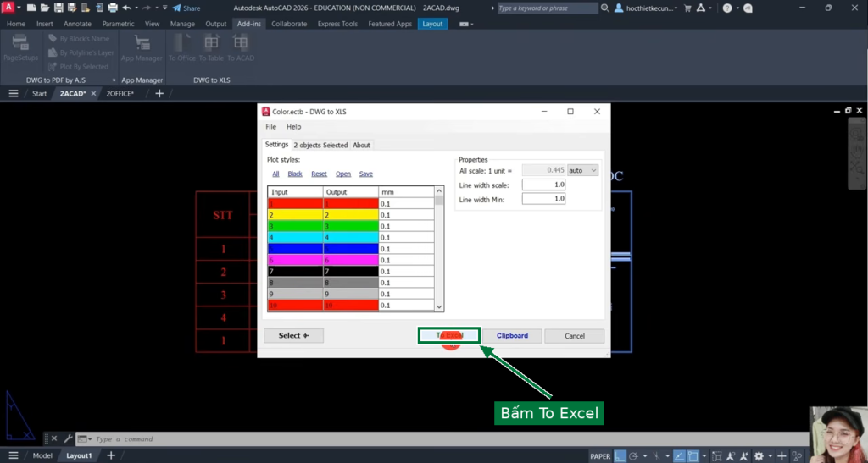Expand Object Snap dropdown arrow in status bar
Viewport: 868px width, 463px height.
704,456
